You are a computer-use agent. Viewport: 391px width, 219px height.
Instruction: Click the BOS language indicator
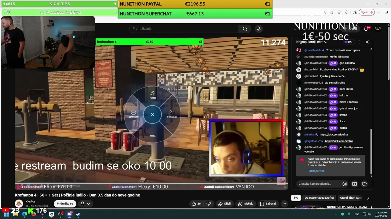coord(357,214)
